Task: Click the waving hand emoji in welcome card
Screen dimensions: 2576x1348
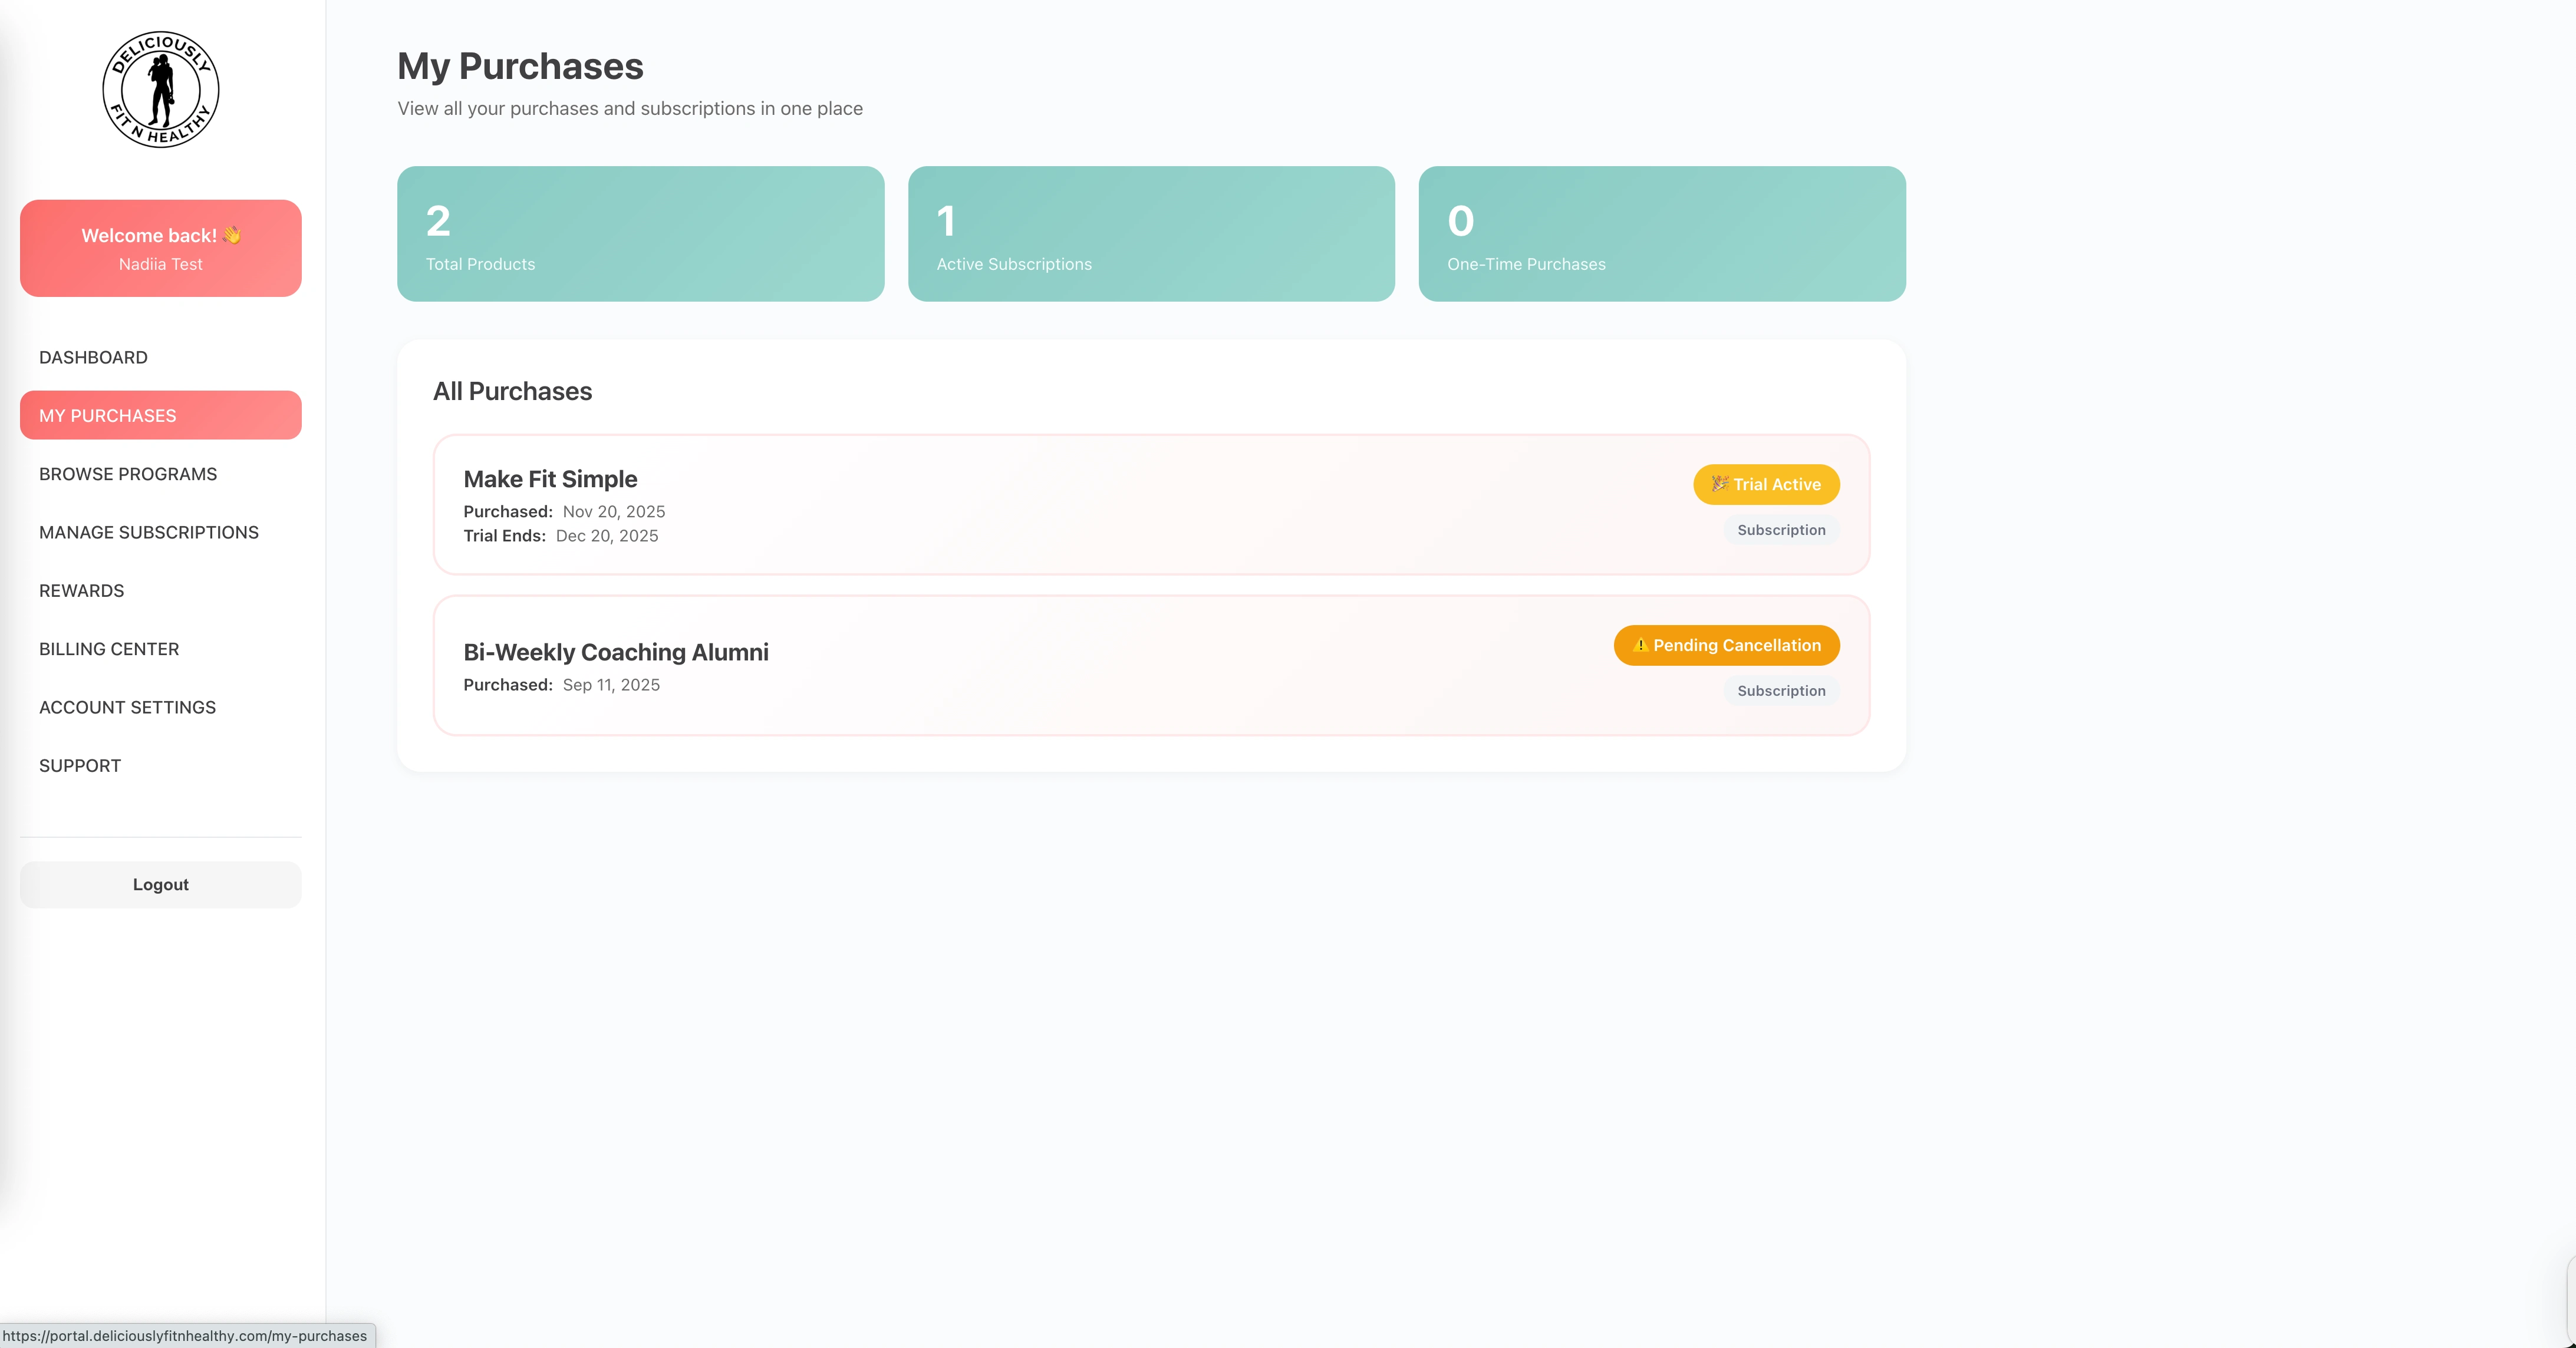Action: 232,235
